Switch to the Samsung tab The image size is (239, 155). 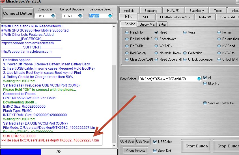[x=151, y=10]
